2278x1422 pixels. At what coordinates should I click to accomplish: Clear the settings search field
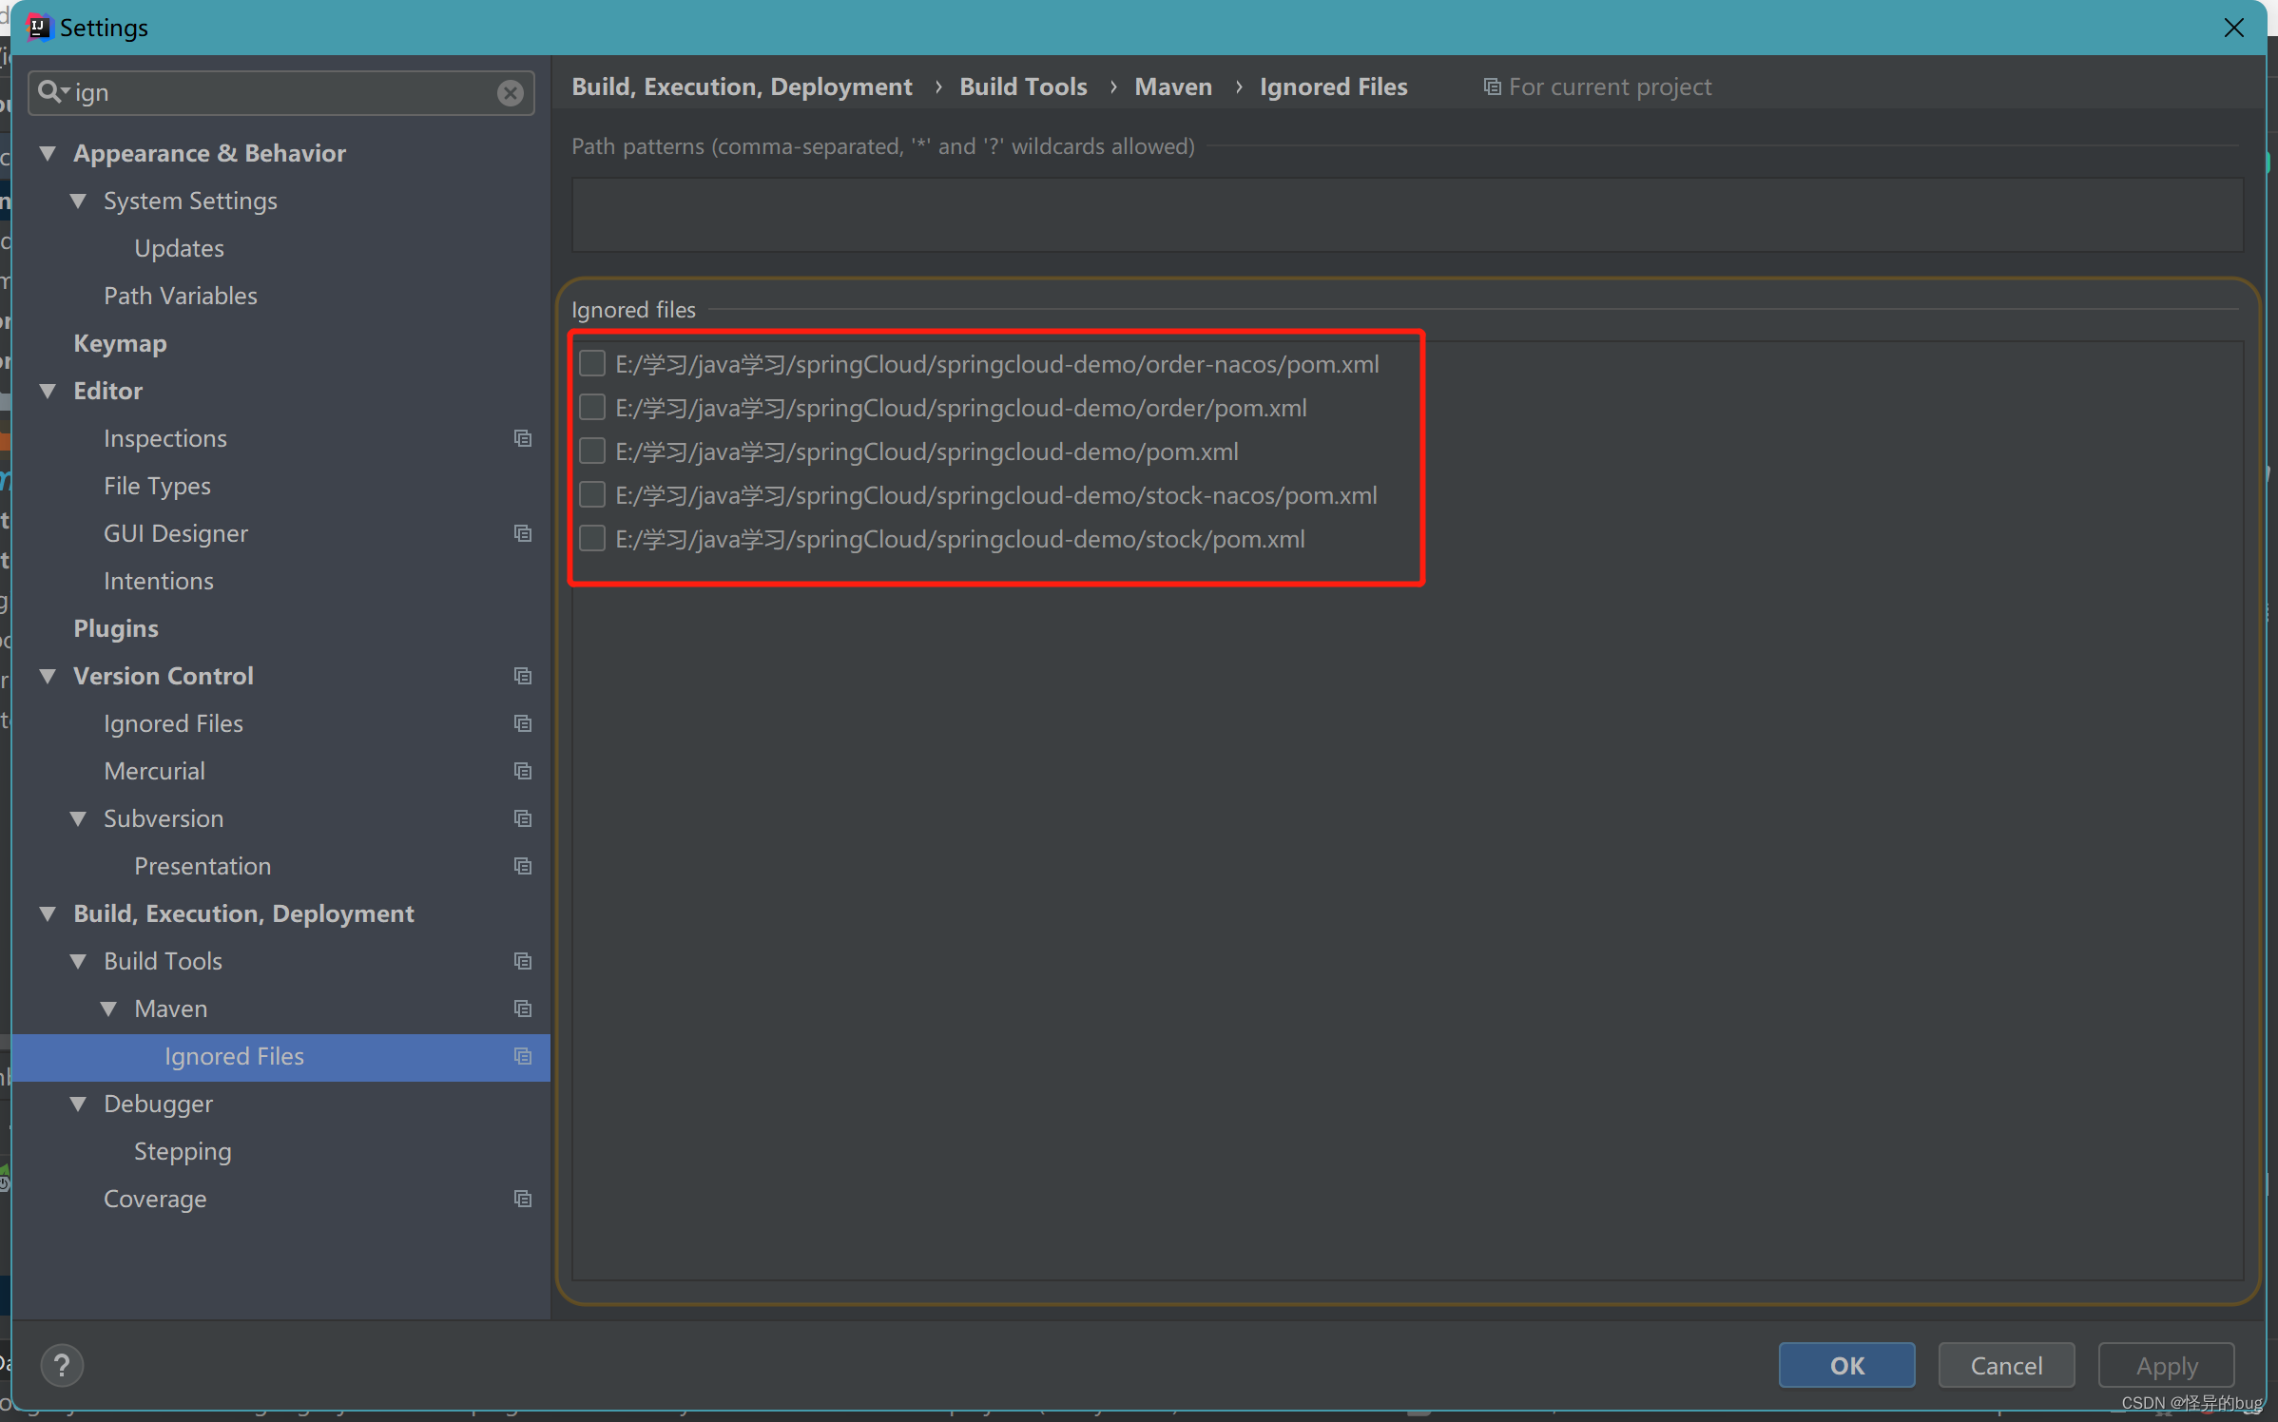[x=511, y=92]
